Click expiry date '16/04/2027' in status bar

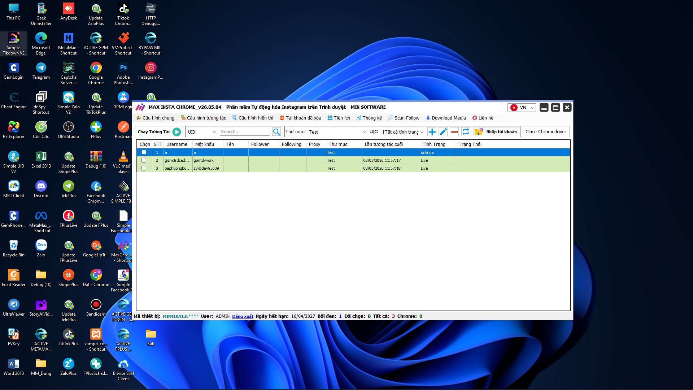pyautogui.click(x=303, y=316)
